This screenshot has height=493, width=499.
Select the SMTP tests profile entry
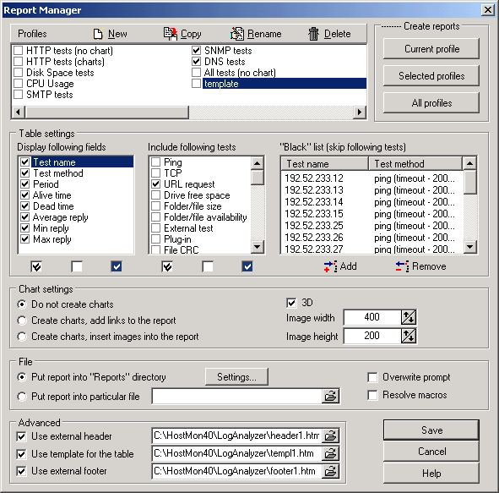click(x=50, y=95)
